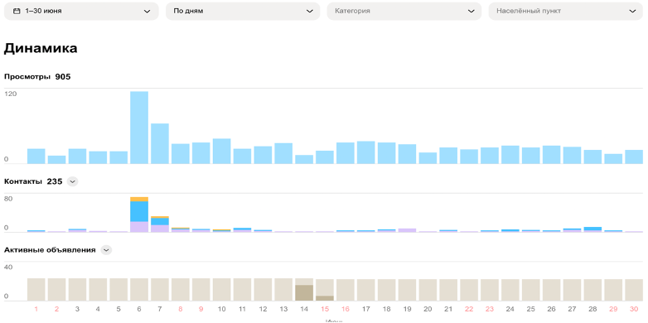Click the Просмотры bar for June 17
648x323 pixels.
point(365,152)
